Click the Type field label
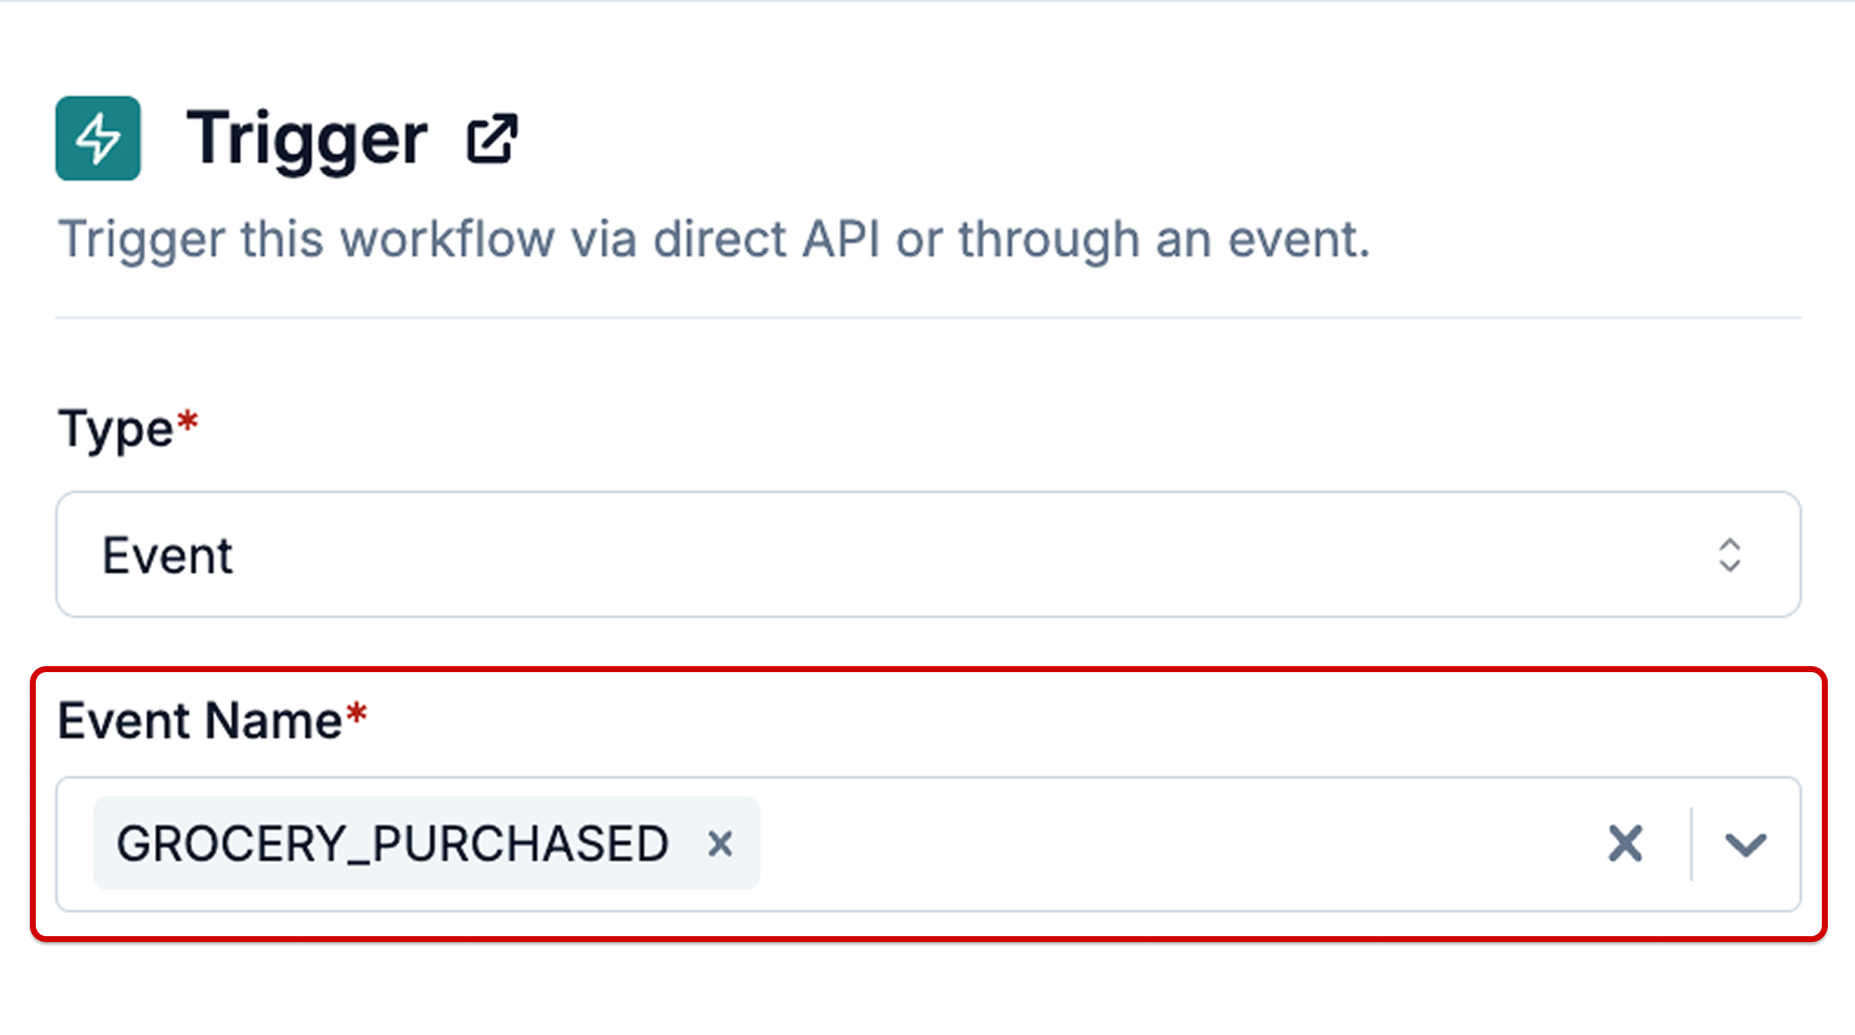Image resolution: width=1855 pixels, height=1035 pixels. [x=116, y=430]
